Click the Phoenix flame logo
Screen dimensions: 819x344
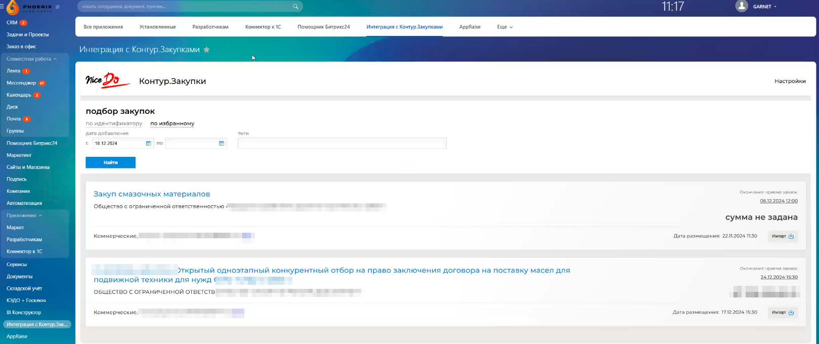click(x=13, y=7)
